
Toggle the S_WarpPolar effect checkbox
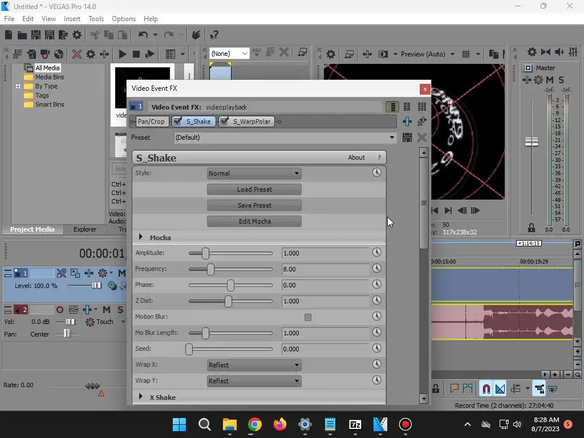coord(224,121)
